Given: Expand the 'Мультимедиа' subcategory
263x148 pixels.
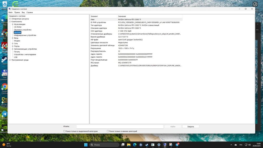Looking at the screenshot, I should tap(13, 24).
